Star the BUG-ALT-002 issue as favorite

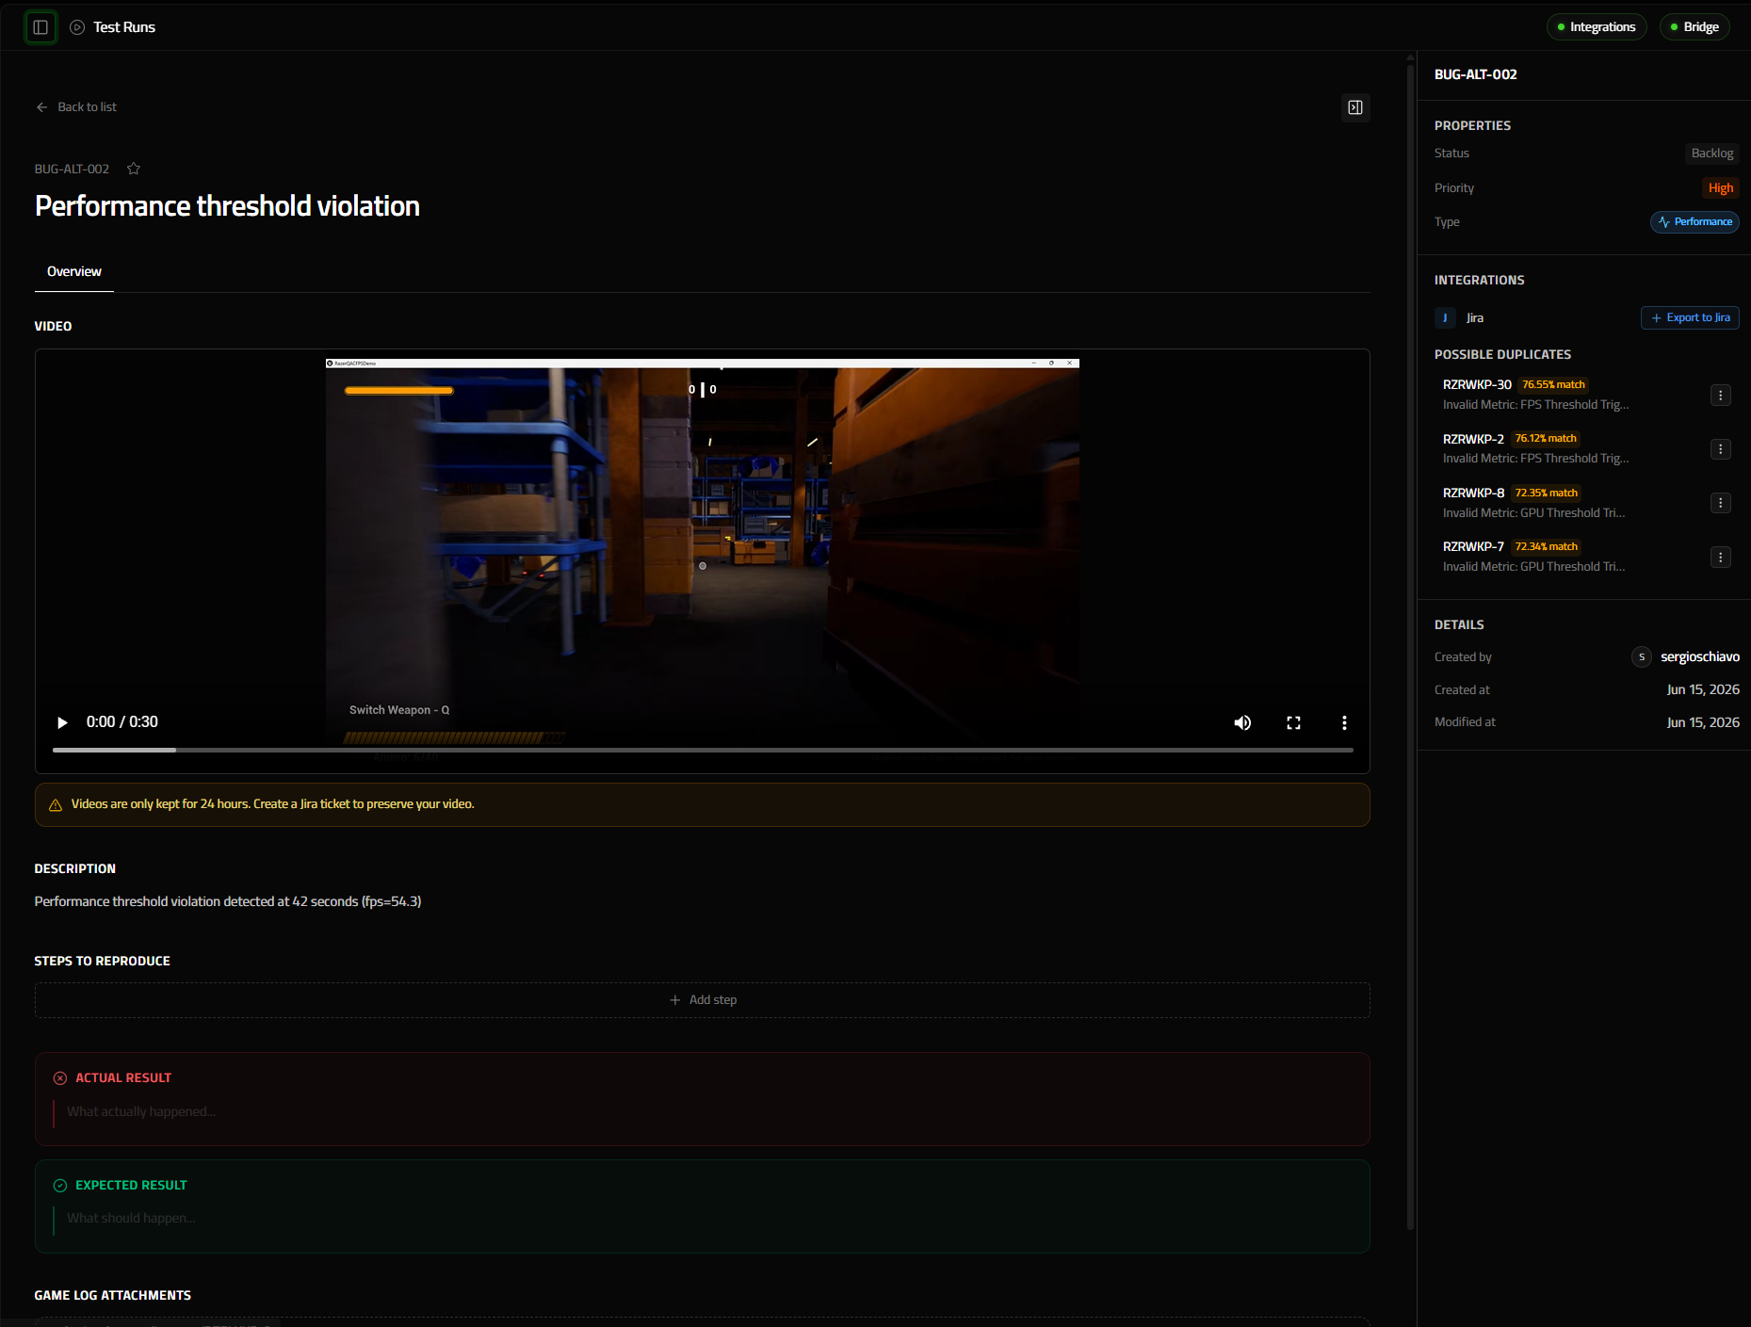click(x=134, y=169)
